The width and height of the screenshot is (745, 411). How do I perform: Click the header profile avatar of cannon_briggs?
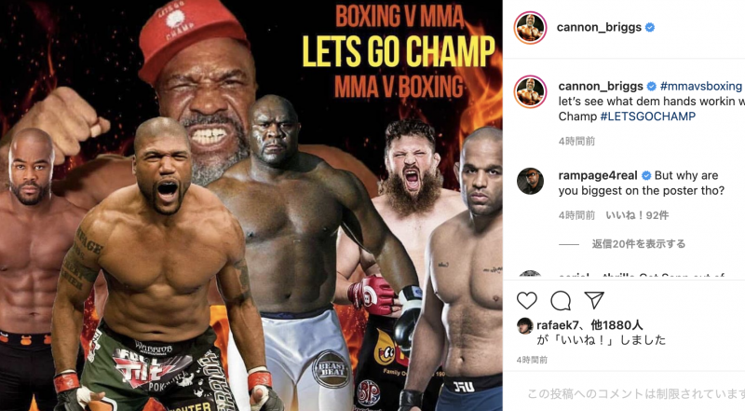pyautogui.click(x=530, y=28)
